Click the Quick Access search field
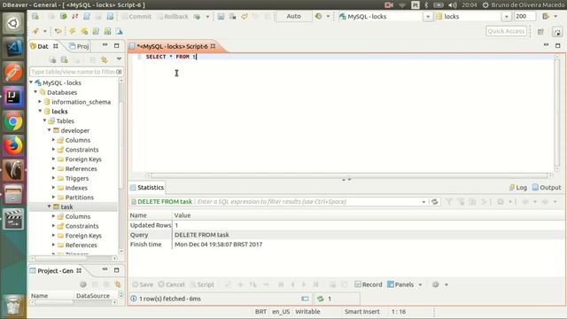Viewport: 567px width, 319px height. [506, 32]
